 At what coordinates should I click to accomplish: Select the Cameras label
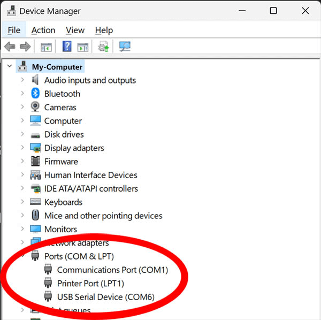60,107
